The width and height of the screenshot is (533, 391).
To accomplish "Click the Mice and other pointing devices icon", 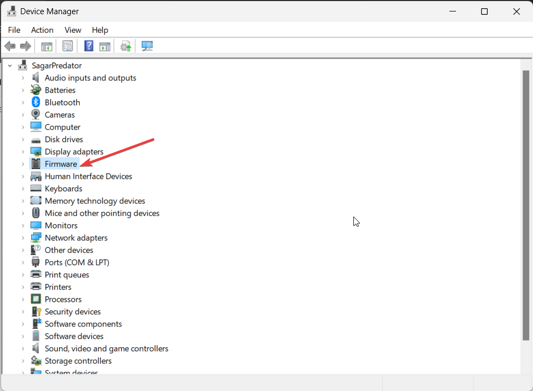I will point(35,213).
